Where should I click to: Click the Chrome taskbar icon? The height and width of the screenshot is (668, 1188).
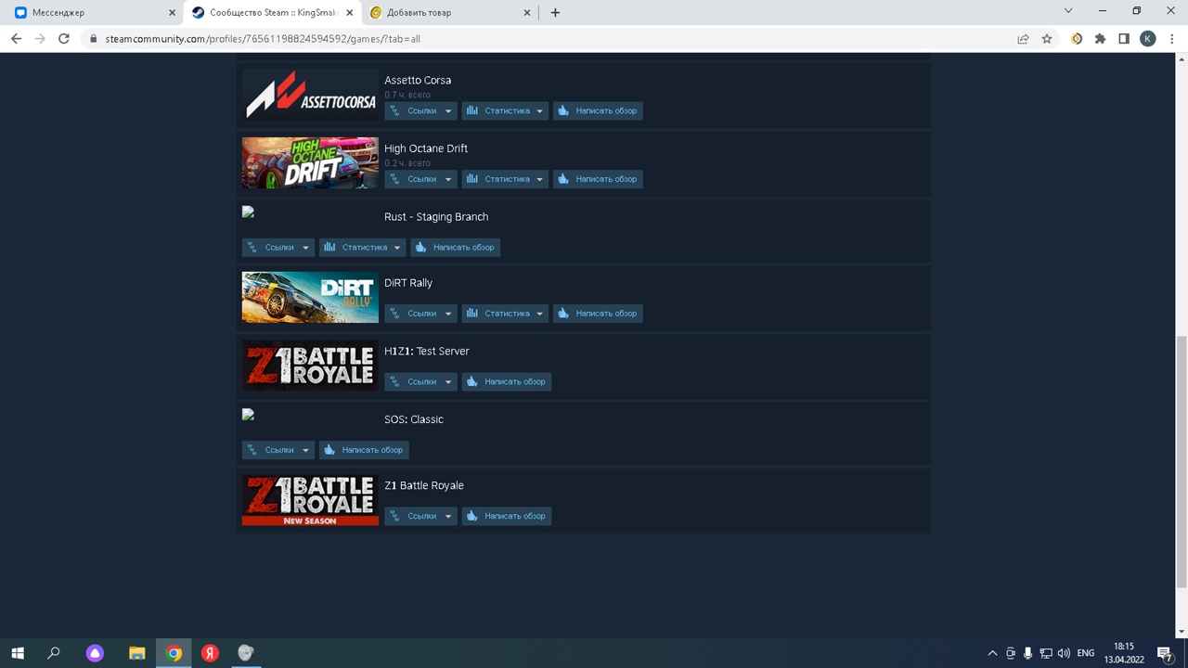click(x=174, y=653)
